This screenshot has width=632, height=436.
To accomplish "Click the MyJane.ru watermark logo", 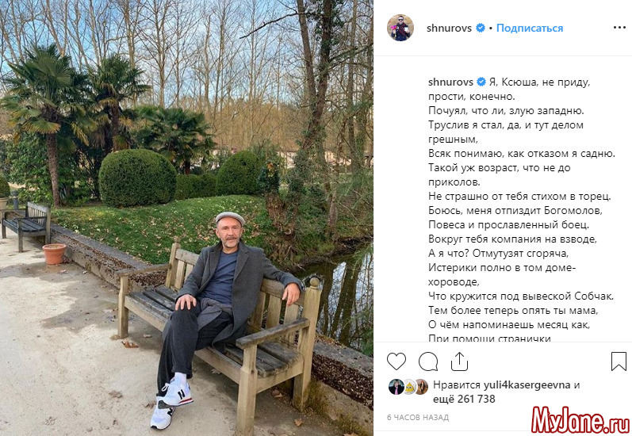I will point(580,420).
